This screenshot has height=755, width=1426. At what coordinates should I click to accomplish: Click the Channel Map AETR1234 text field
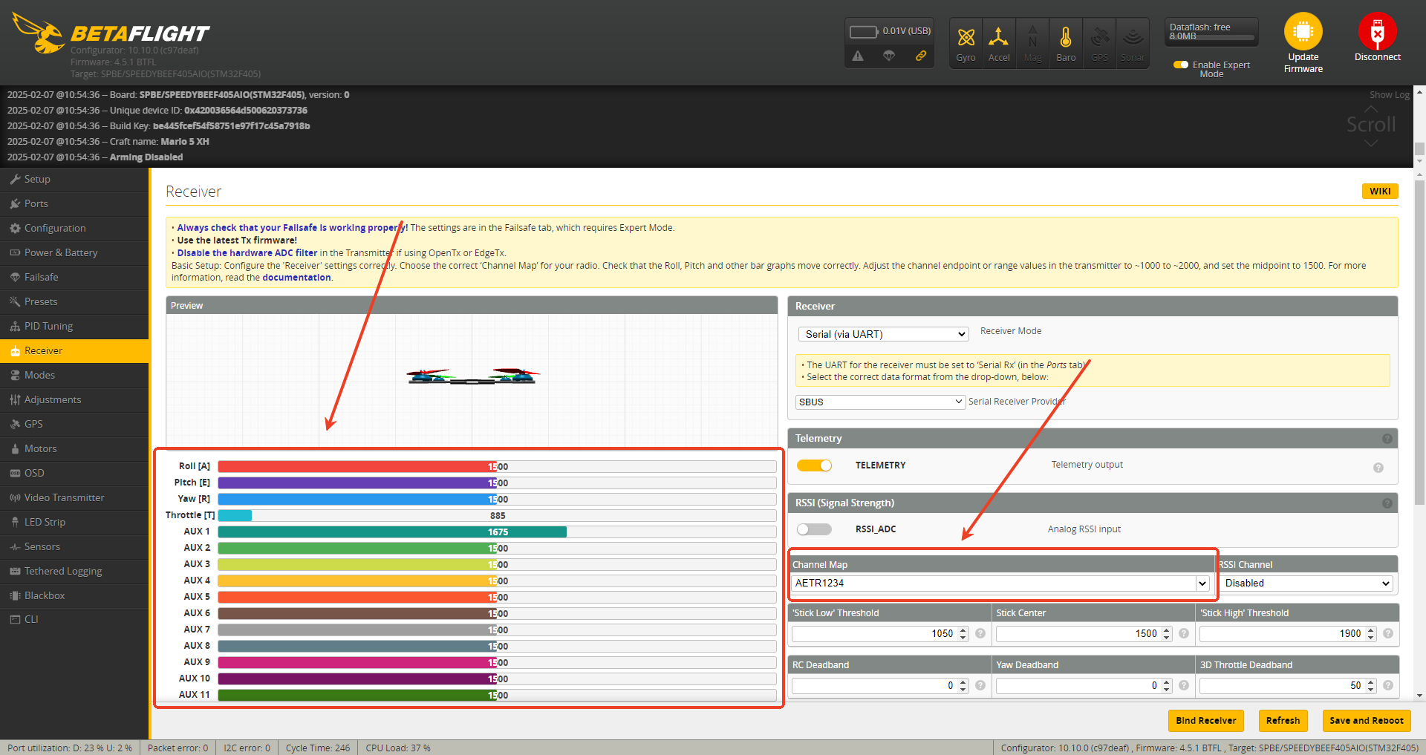coord(994,584)
